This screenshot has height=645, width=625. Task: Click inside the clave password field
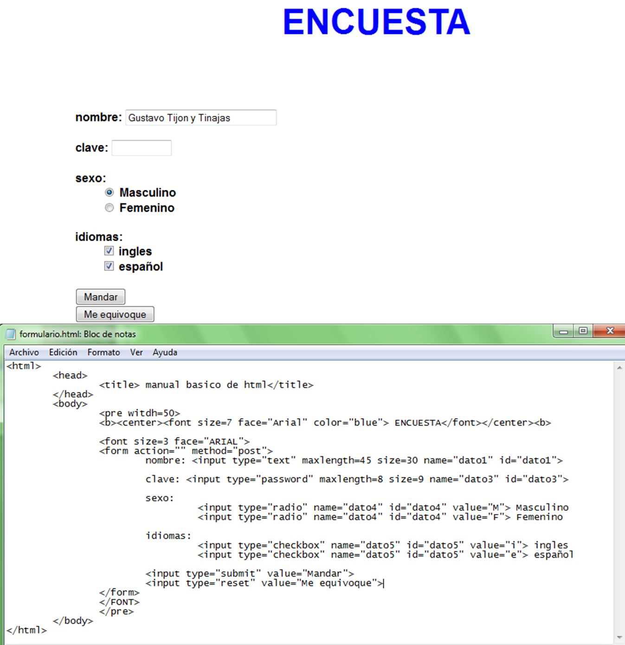click(x=142, y=147)
